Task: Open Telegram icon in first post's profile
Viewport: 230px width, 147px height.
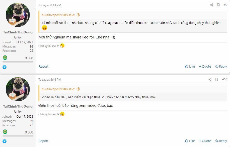Action: tap(5, 67)
